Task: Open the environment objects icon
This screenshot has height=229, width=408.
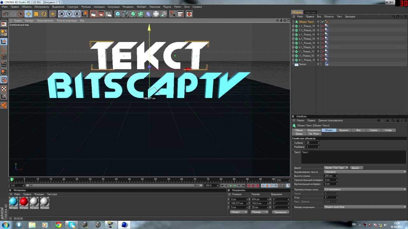Action: (156, 14)
